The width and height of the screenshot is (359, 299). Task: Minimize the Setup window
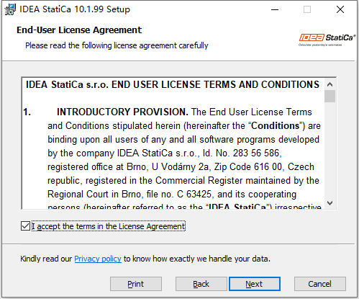pyautogui.click(x=275, y=9)
